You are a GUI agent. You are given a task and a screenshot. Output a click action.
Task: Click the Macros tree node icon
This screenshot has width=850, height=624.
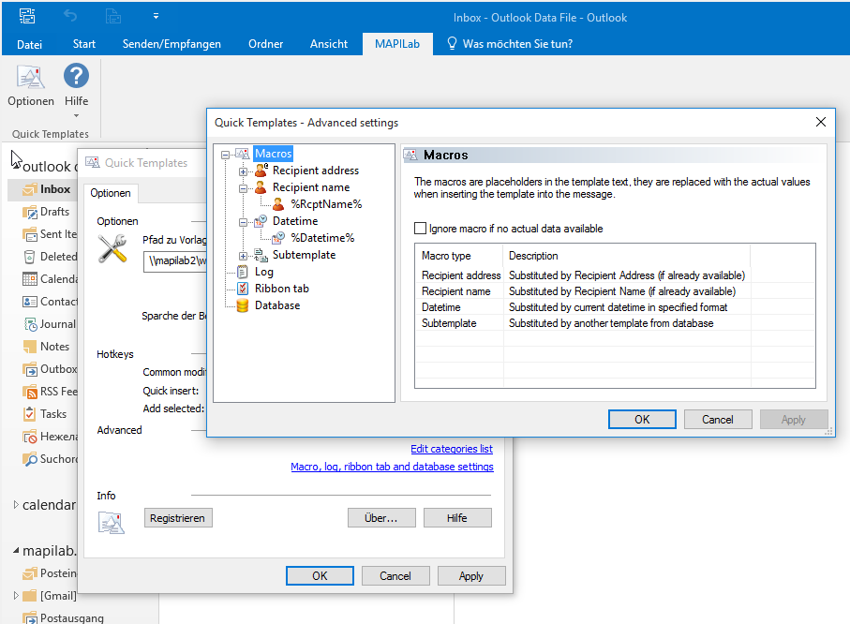click(243, 154)
